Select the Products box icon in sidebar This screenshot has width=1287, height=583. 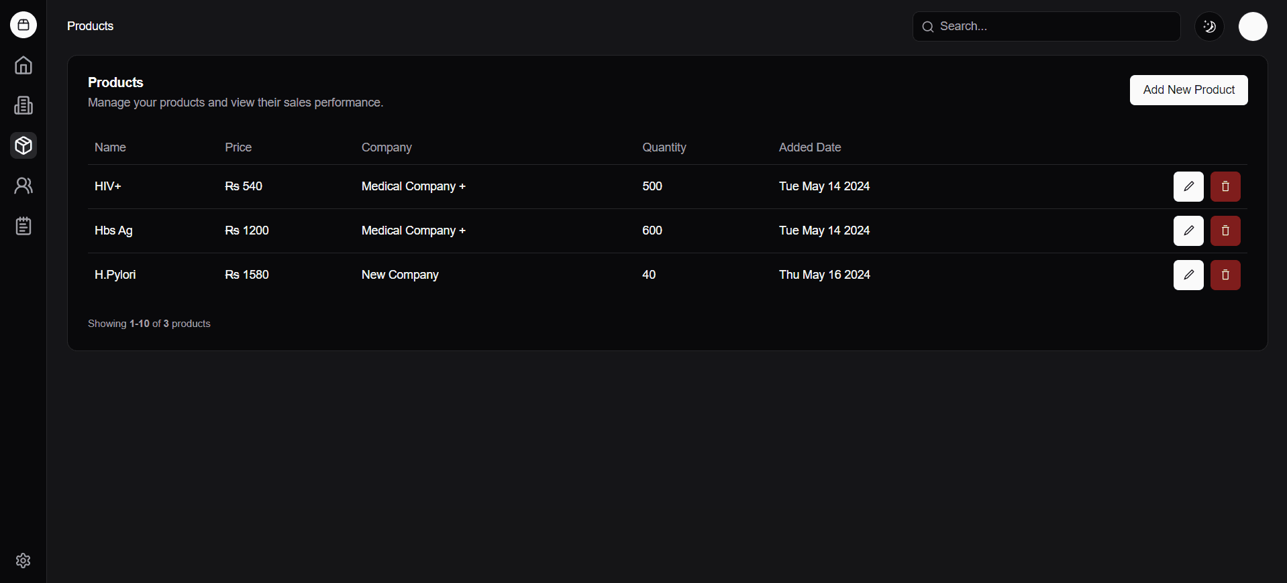point(23,145)
